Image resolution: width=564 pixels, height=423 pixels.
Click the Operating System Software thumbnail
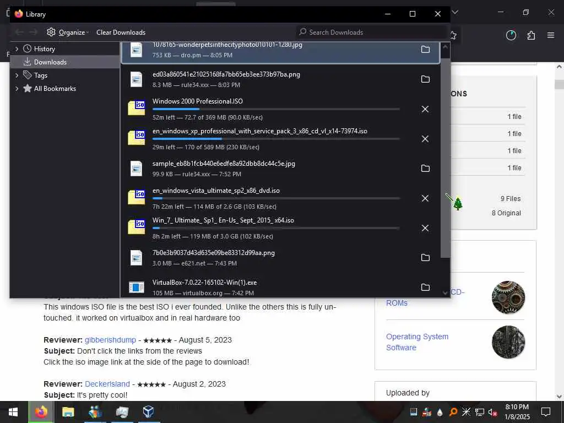coord(508,342)
